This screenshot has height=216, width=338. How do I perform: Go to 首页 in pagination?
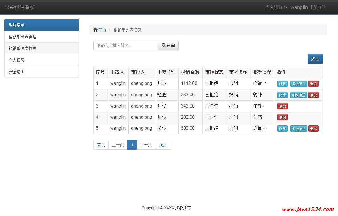tap(101, 145)
